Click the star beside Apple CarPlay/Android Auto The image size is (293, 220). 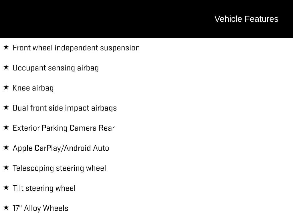(x=6, y=148)
